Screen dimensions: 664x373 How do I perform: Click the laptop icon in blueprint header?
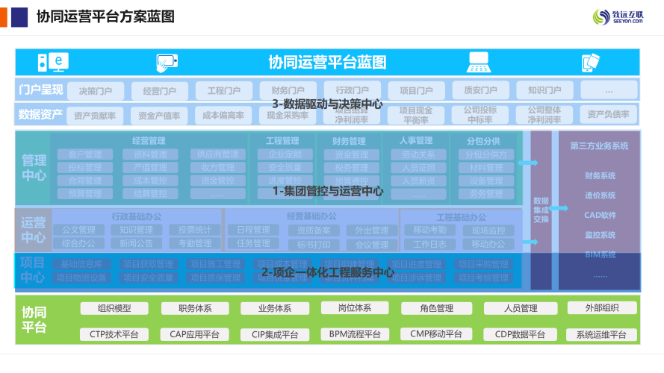coord(479,62)
